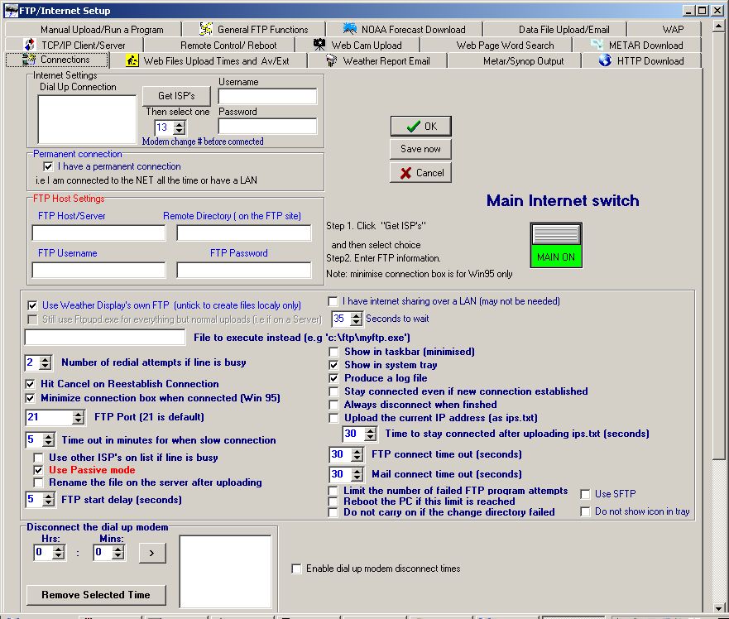The image size is (729, 619).
Task: Open the General FTP Functions tab icon
Action: [x=206, y=29]
